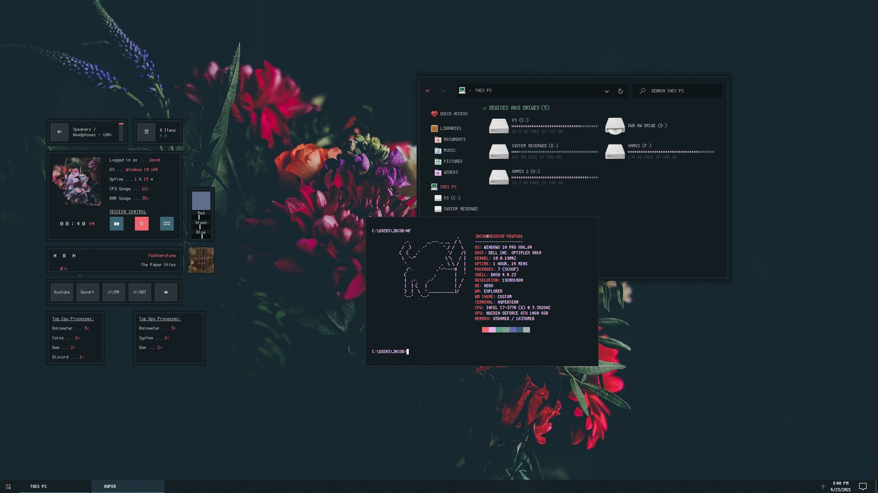Select the ZZZ sleep icon
This screenshot has width=878, height=493.
[x=166, y=224]
